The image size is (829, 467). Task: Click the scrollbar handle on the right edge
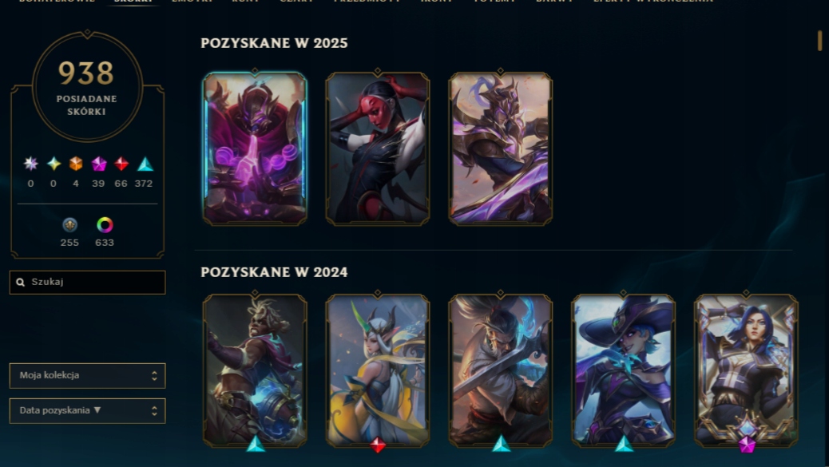click(820, 41)
